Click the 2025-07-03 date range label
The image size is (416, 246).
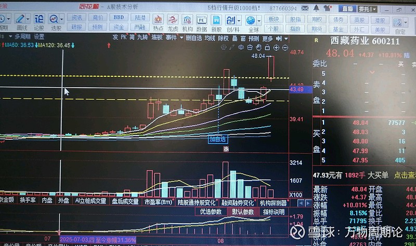[x=98, y=240]
